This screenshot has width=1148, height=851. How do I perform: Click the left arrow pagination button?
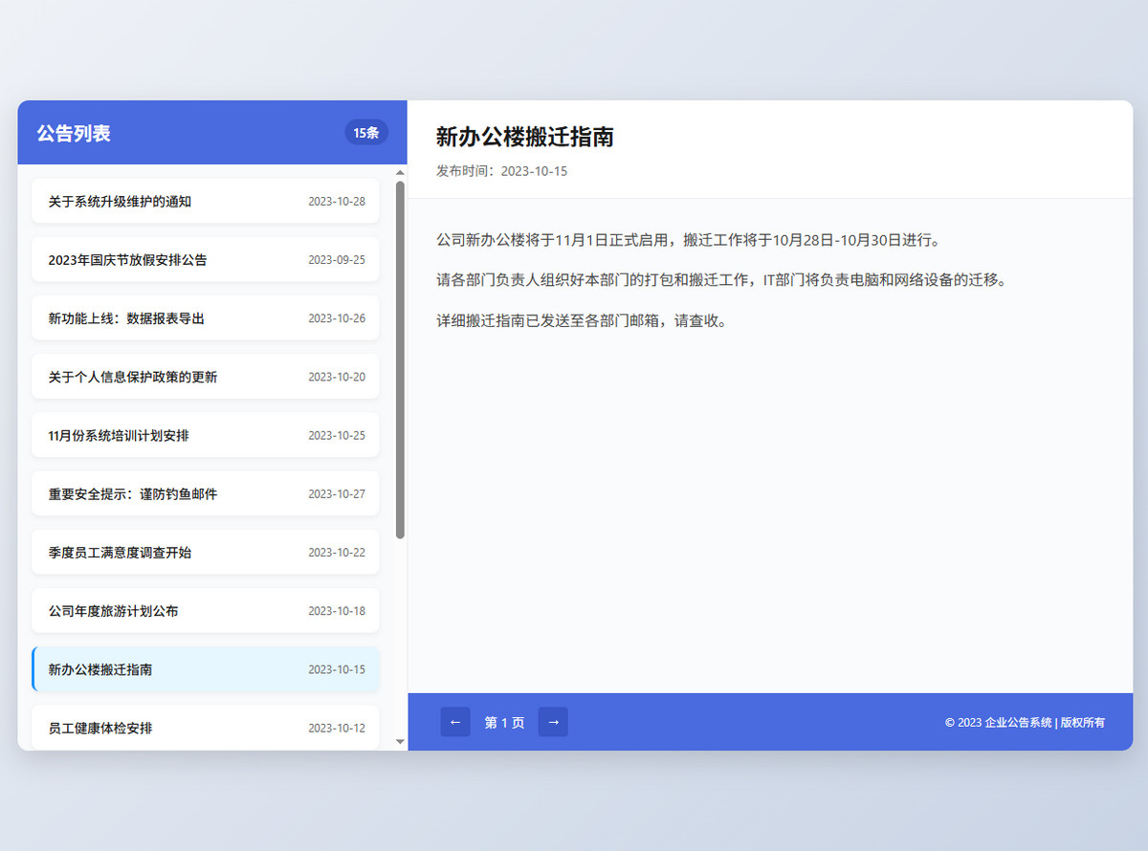(x=455, y=722)
